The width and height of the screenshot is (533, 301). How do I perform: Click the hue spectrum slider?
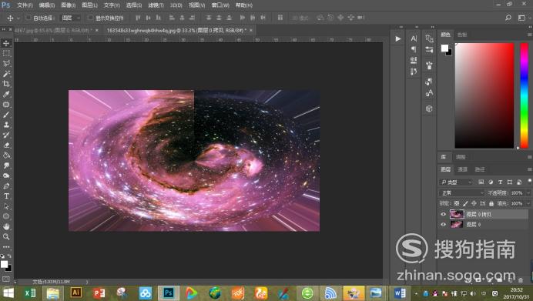[525, 95]
